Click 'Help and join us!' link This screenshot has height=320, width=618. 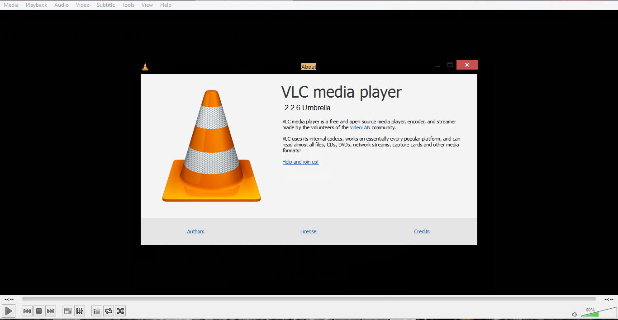tap(300, 162)
